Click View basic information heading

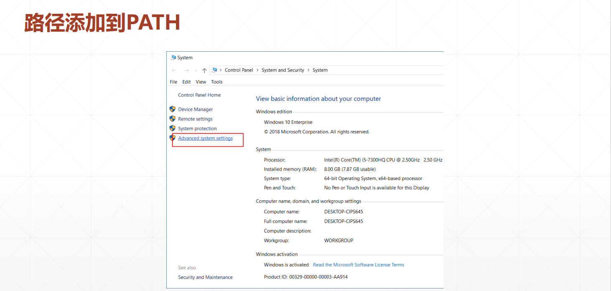coord(318,99)
